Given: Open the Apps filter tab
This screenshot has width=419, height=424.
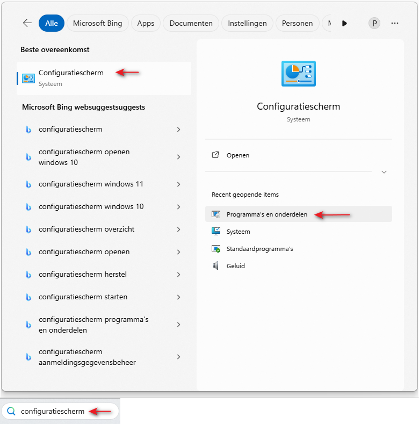Looking at the screenshot, I should (146, 23).
